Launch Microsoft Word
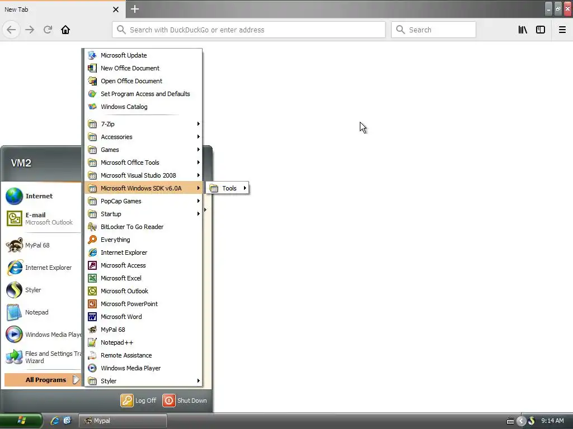 click(143, 317)
